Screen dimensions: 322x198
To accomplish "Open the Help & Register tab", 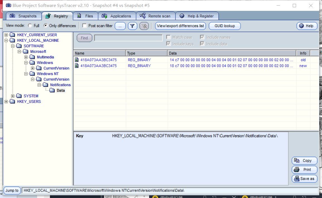I will [x=197, y=16].
